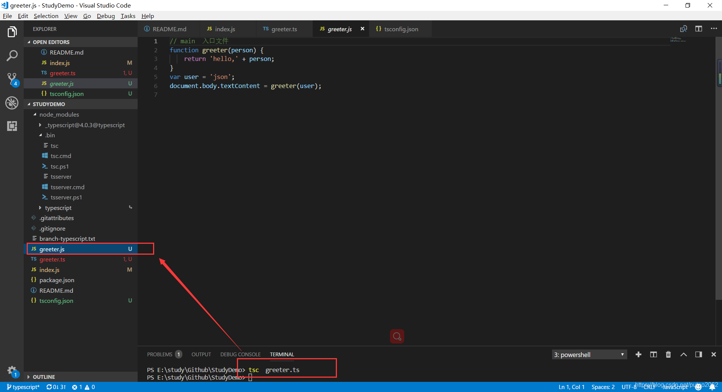This screenshot has height=392, width=722.
Task: Switch to tsconfig.json editor tab
Action: tap(401, 29)
